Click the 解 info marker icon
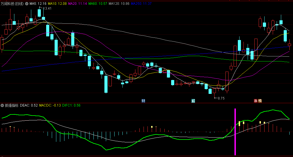 (193, 101)
